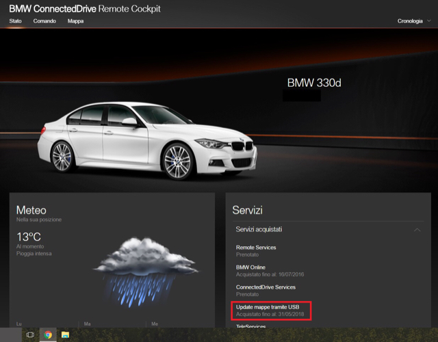Select ConnectedDrive Services entry

(x=266, y=287)
